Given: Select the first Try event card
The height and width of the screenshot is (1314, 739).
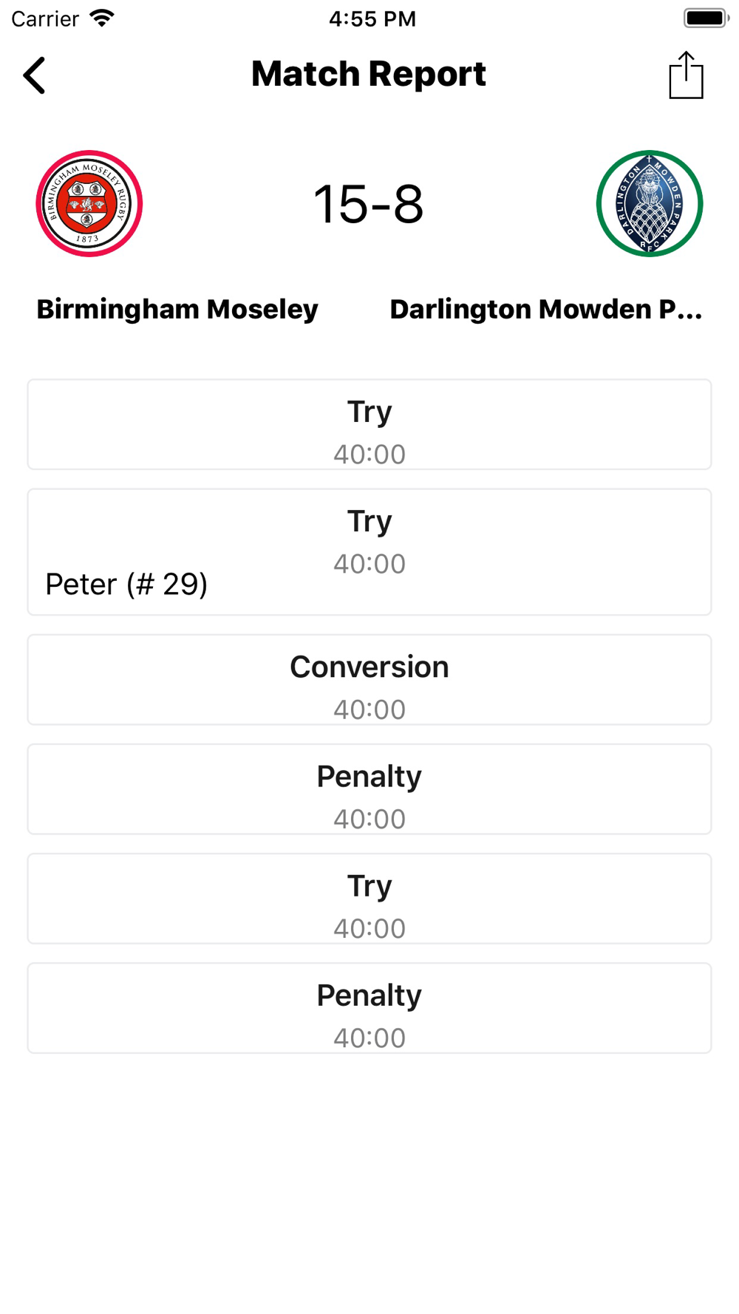Looking at the screenshot, I should click(x=369, y=424).
